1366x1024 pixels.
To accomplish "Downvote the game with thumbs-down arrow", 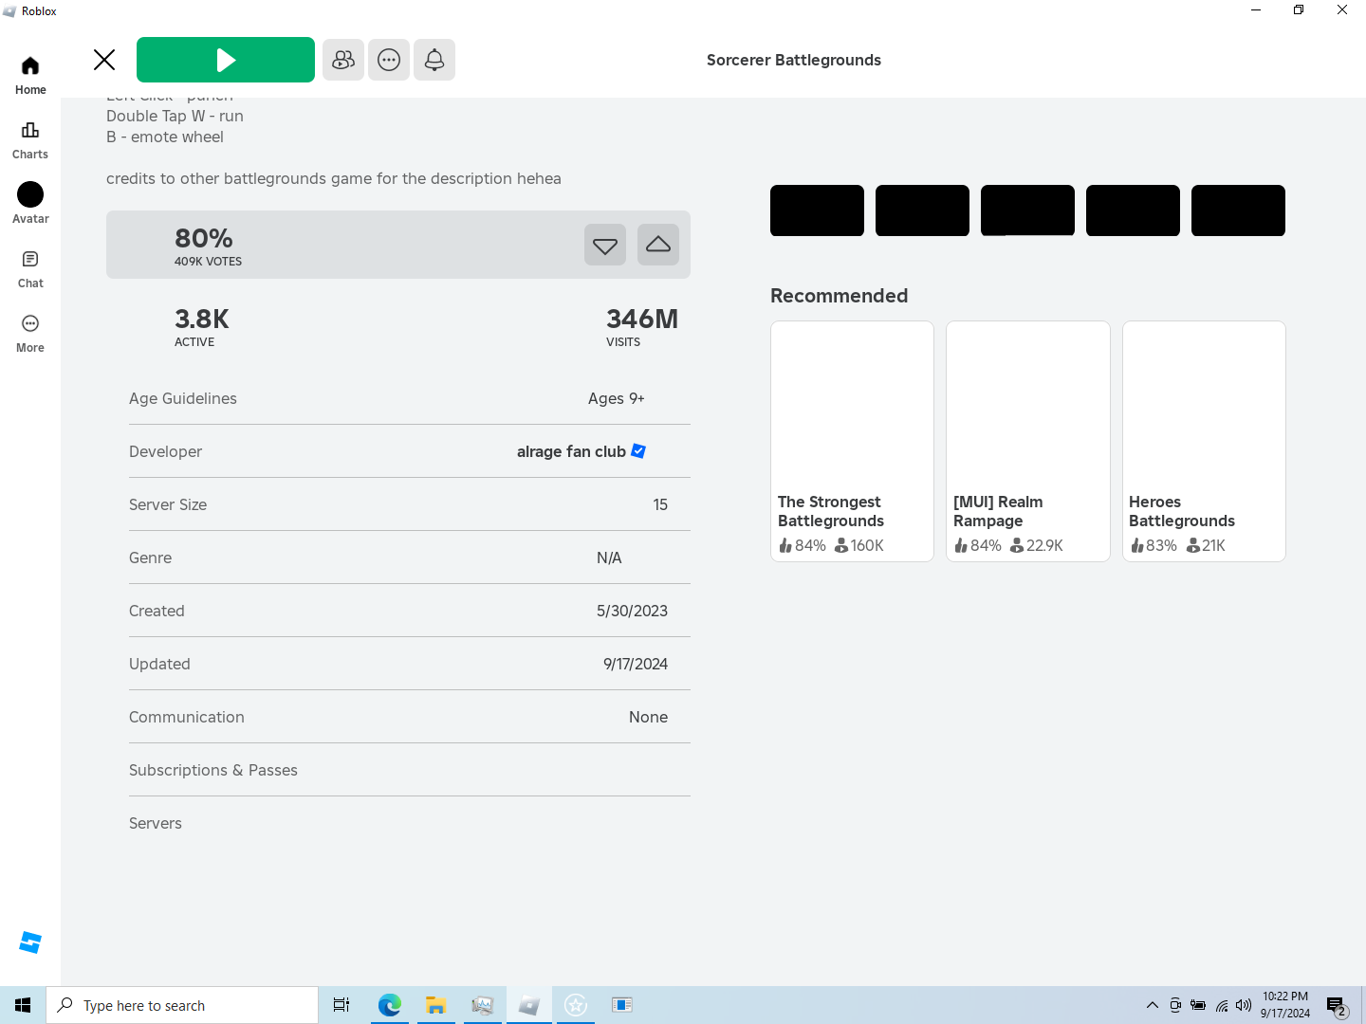I will (605, 245).
